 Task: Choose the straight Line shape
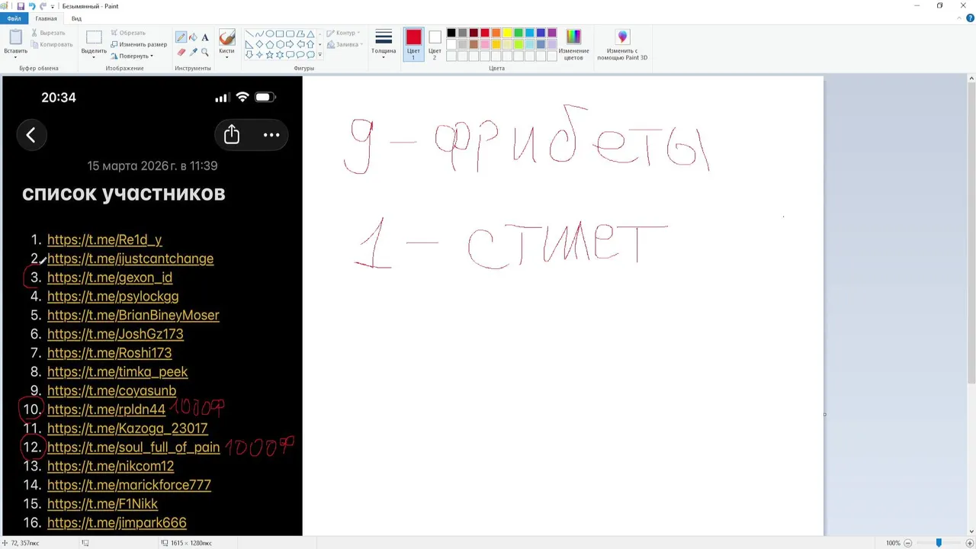(x=249, y=34)
